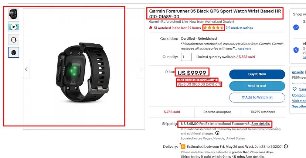Add item to Watchlist
This screenshot has height=158, width=306.
click(x=257, y=97)
